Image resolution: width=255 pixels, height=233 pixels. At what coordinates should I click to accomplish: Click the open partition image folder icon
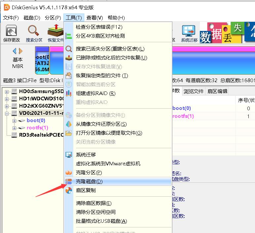coord(69,133)
